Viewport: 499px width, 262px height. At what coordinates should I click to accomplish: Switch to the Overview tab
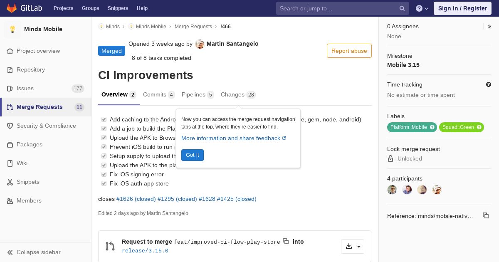tap(119, 95)
